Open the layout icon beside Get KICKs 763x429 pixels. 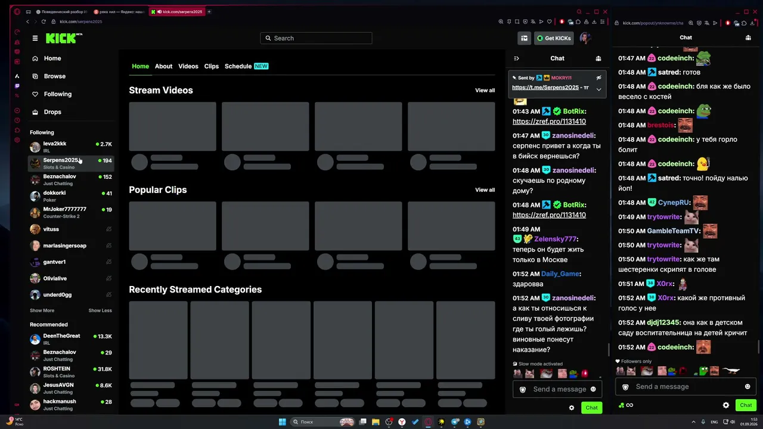[524, 38]
